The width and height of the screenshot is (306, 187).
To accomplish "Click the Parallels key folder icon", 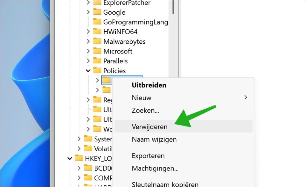I will tap(98, 61).
